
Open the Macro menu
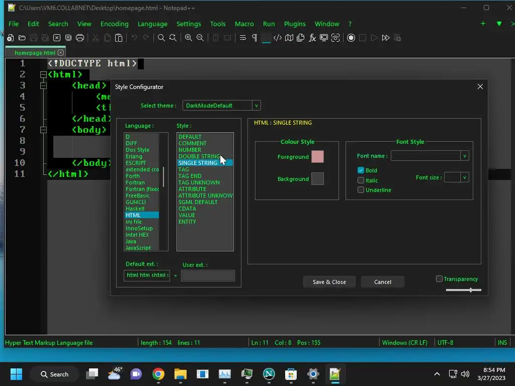click(244, 24)
